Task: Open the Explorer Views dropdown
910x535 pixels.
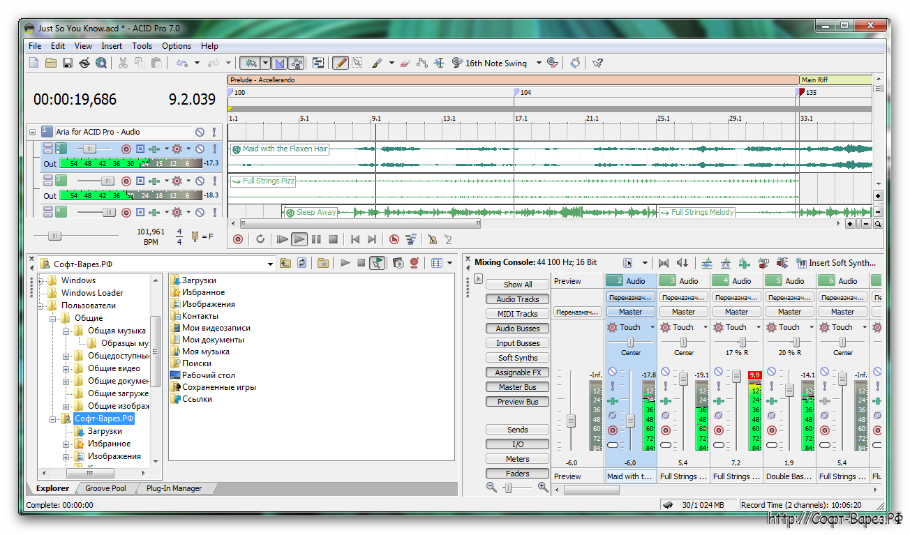Action: [x=449, y=263]
